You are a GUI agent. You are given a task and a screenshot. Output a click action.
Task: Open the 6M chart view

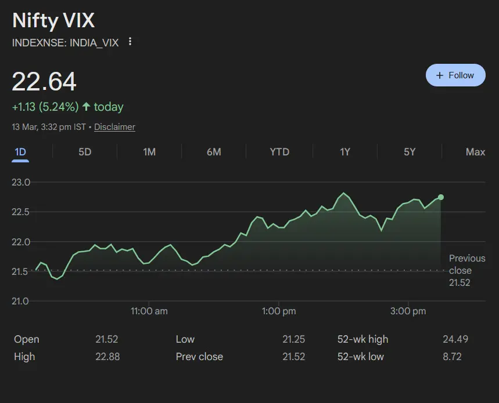click(x=214, y=151)
